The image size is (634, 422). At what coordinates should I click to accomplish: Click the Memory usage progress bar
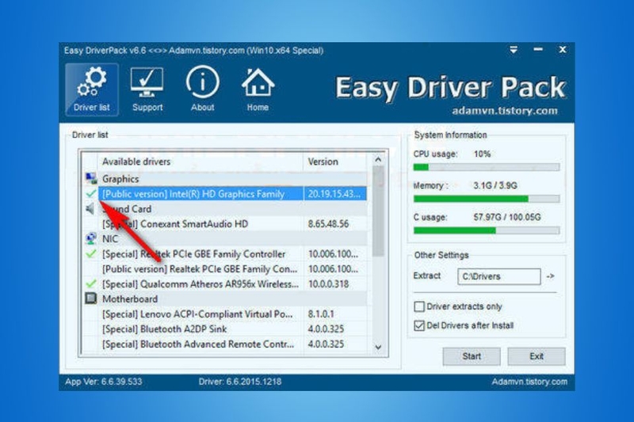tap(487, 199)
